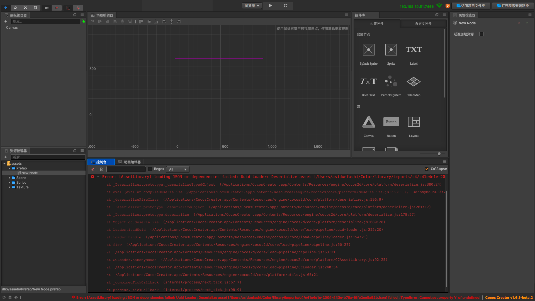Select the rotate transform tool
The width and height of the screenshot is (535, 301).
16,8
